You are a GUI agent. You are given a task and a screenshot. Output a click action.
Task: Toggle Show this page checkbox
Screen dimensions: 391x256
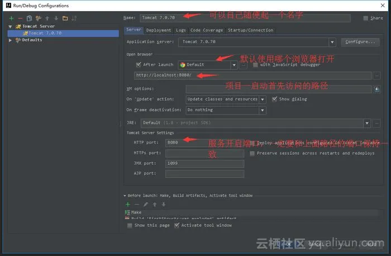[x=130, y=226]
